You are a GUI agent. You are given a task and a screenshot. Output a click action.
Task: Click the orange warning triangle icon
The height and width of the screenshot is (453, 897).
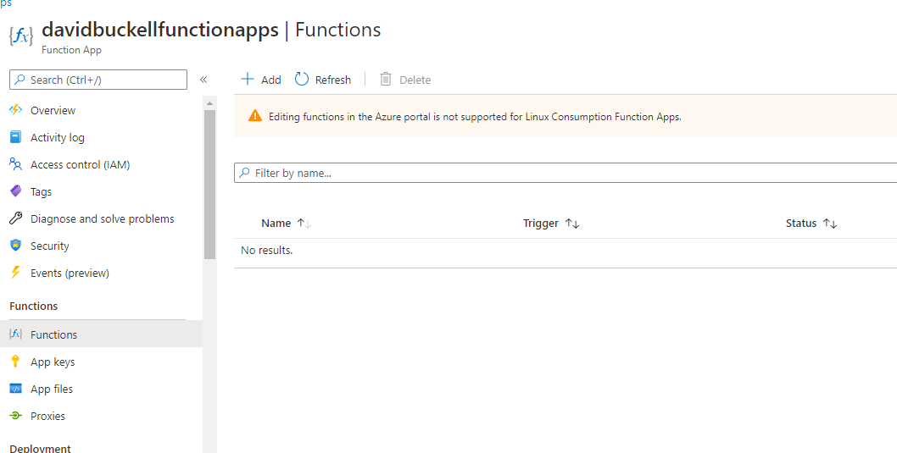coord(255,116)
